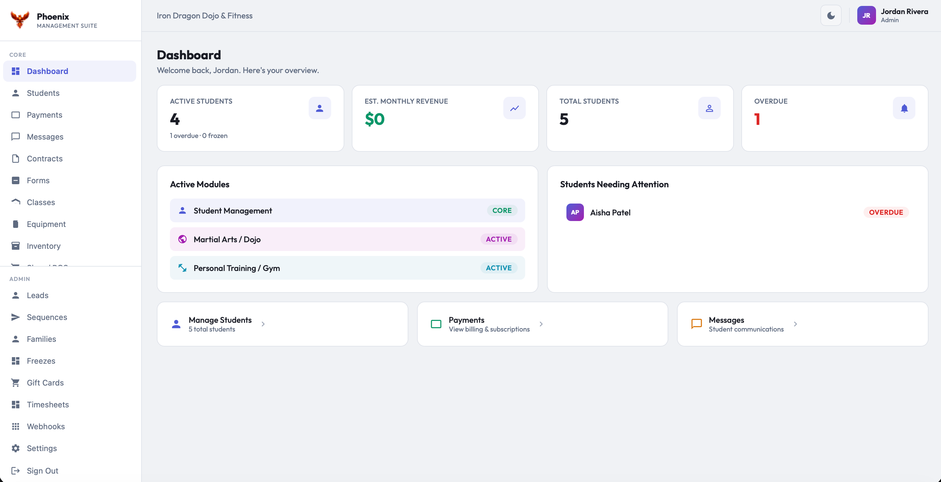Screen dimensions: 941x482
Task: Click the Sign Out link
Action: (42, 471)
